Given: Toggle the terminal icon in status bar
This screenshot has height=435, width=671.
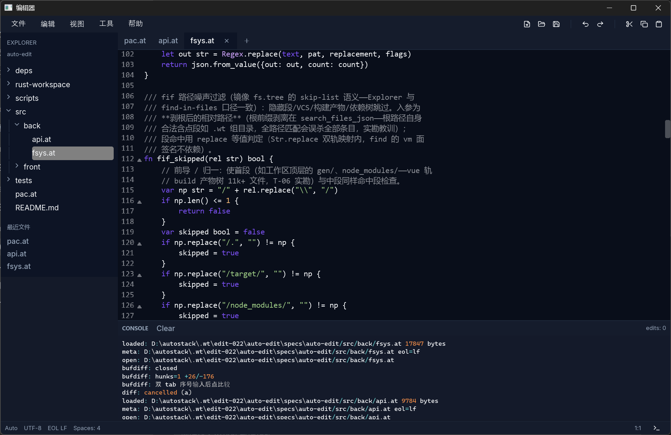Looking at the screenshot, I should (656, 428).
